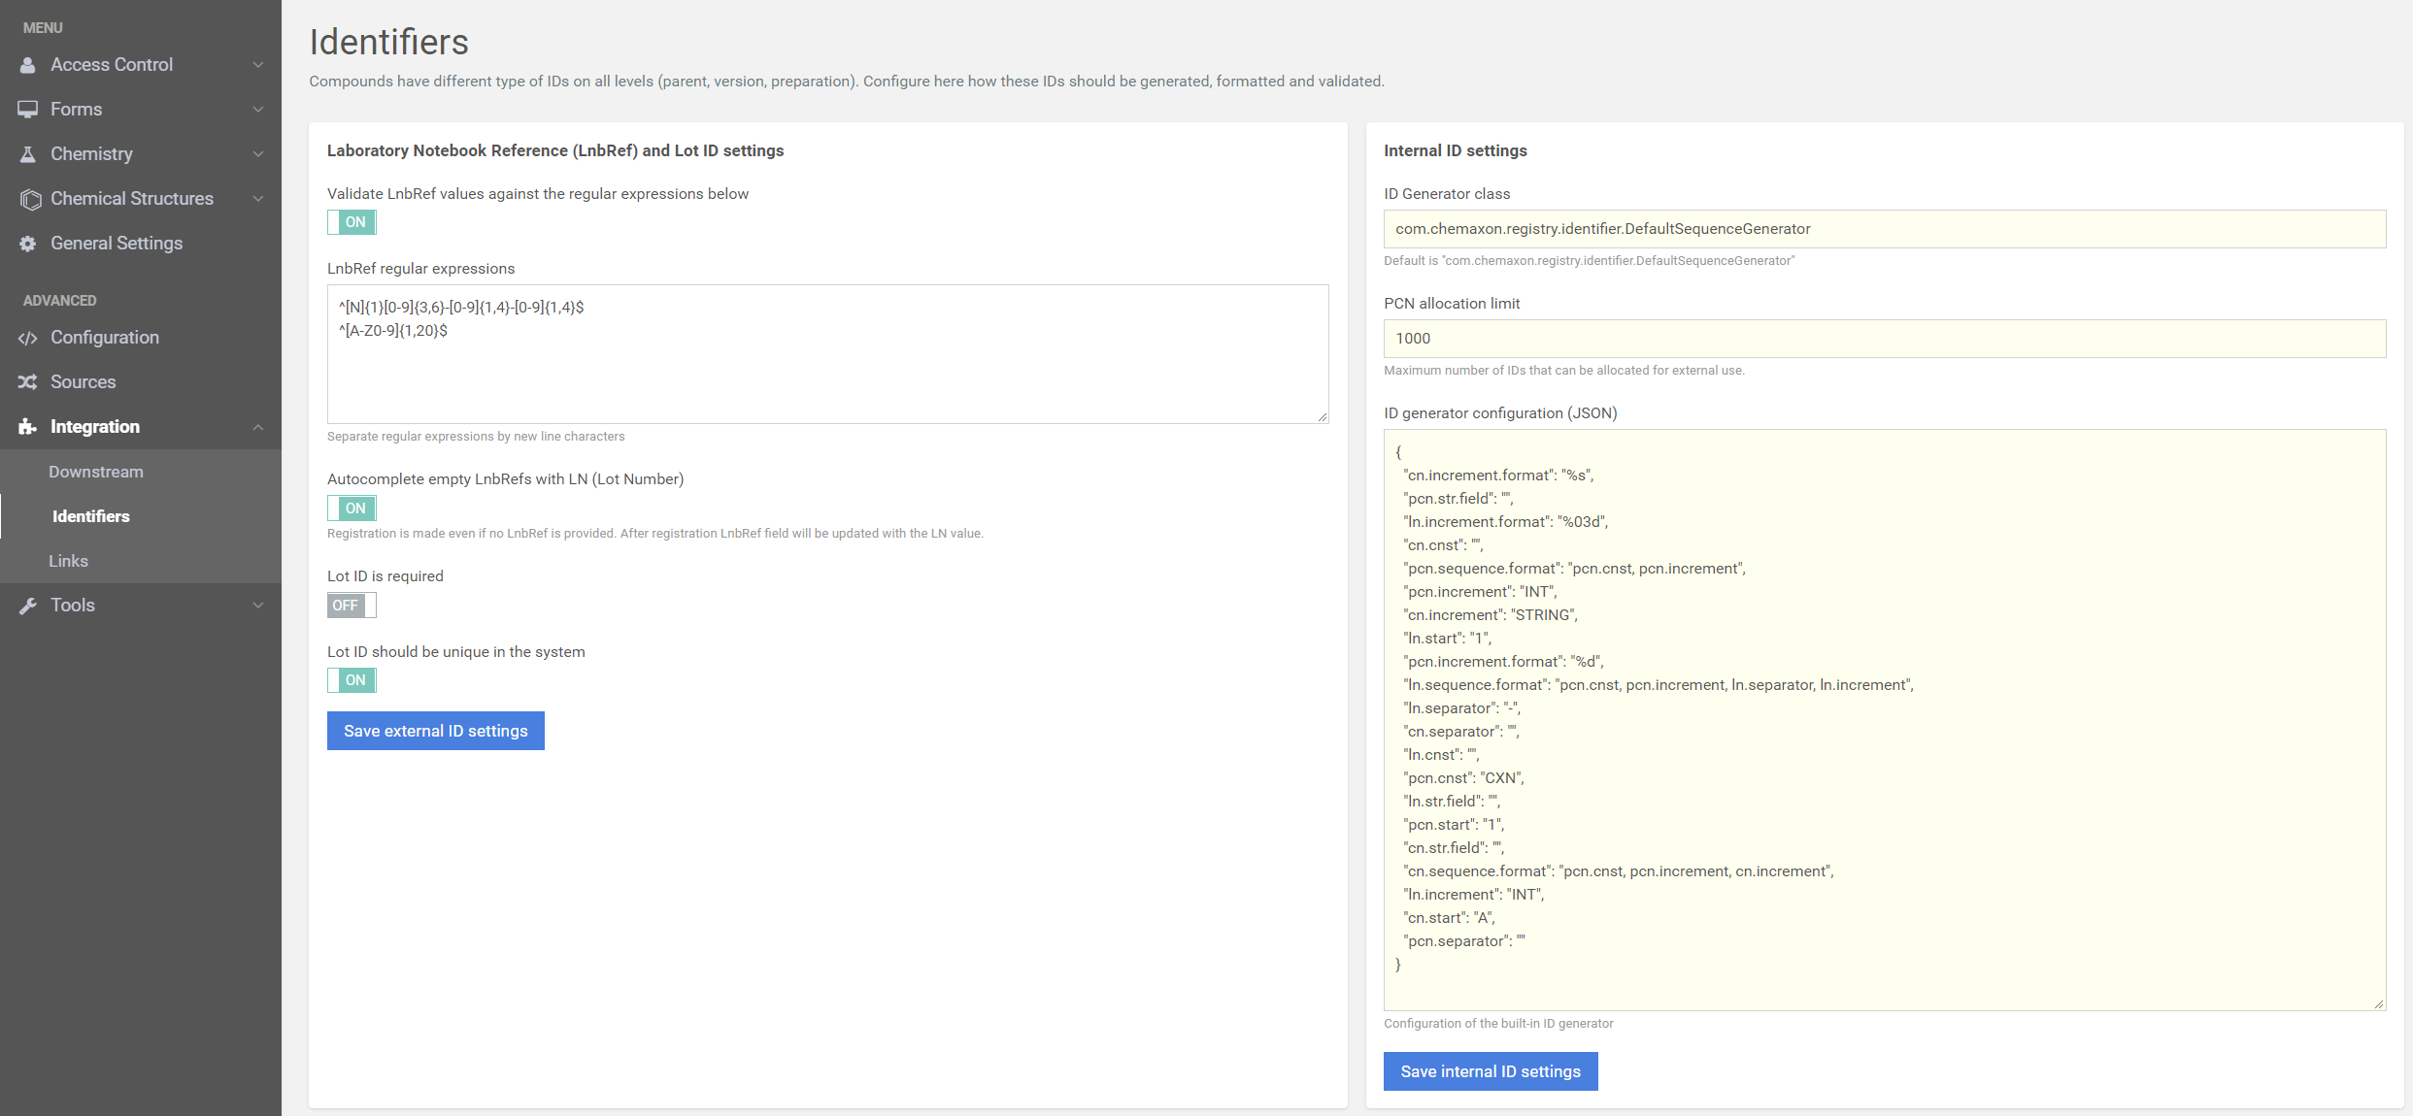Open the Downstream menu item
This screenshot has height=1116, width=2413.
click(x=97, y=471)
